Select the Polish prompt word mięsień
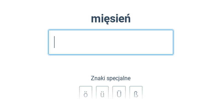Screen dimensions: 221x110 point(111,19)
